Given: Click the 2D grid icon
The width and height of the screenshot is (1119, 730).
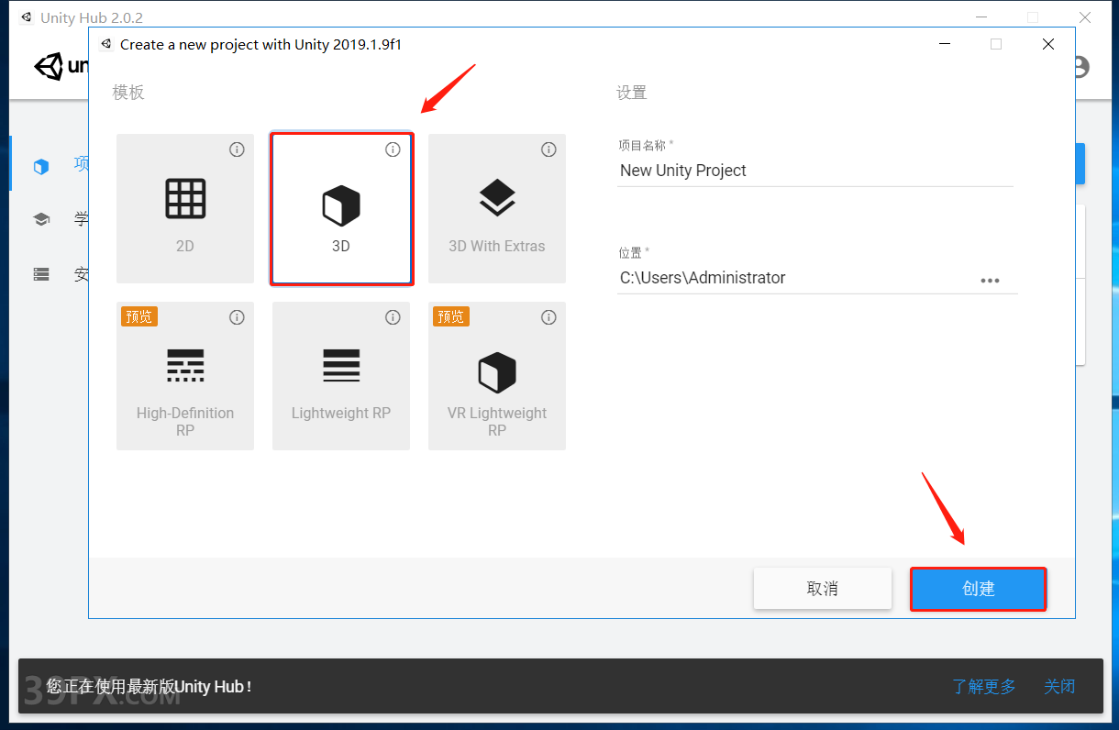Looking at the screenshot, I should coord(185,198).
